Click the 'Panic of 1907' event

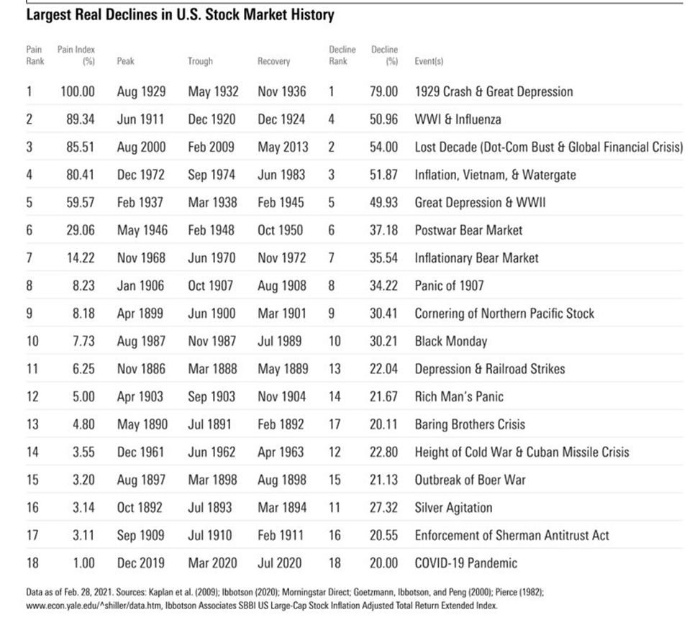(x=449, y=286)
